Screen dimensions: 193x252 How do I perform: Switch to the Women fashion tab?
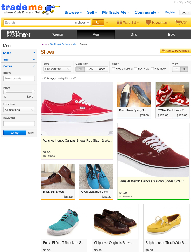(x=58, y=35)
